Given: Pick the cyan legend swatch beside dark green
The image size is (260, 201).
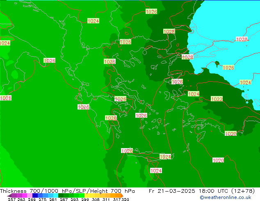Looking at the screenshot, I should (56, 196).
